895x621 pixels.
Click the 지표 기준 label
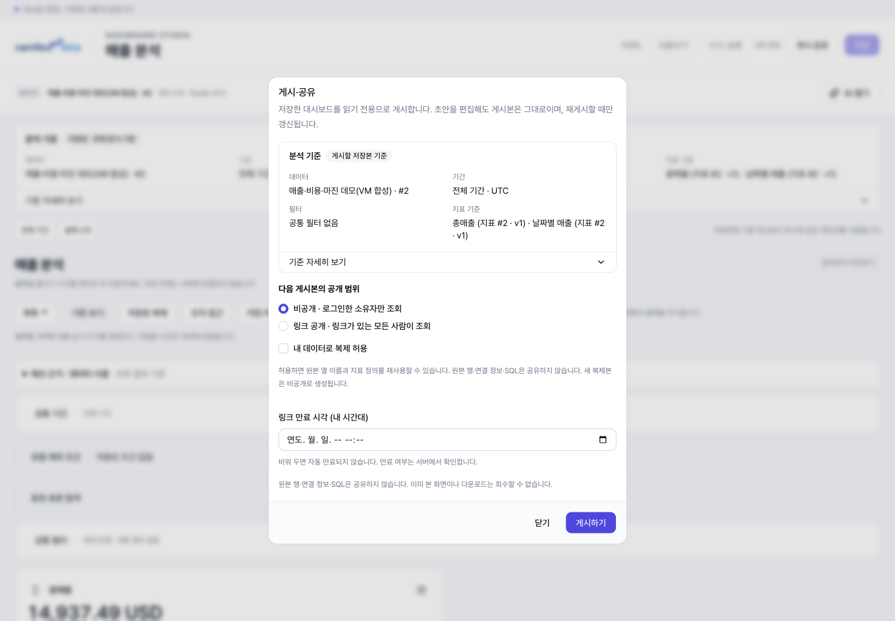(x=466, y=209)
